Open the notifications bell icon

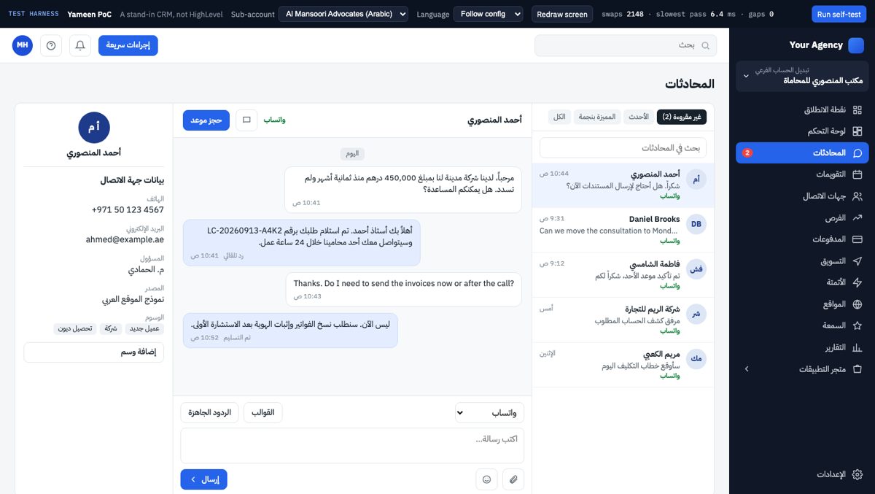pos(80,45)
